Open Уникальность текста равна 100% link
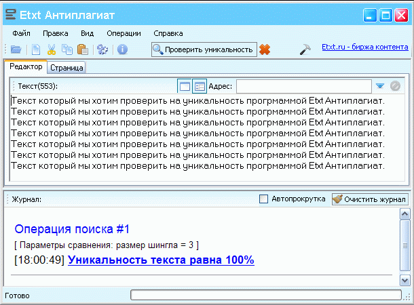 tap(161, 260)
